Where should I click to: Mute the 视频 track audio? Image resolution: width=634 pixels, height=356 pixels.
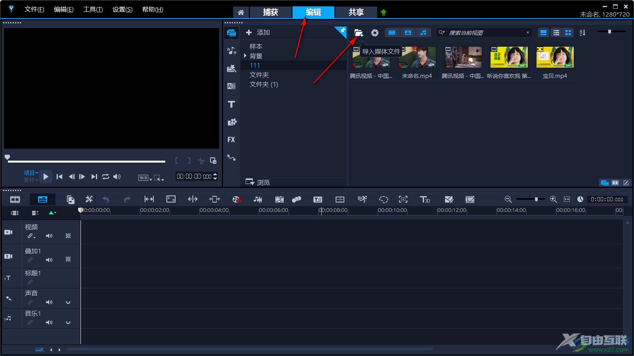click(49, 236)
